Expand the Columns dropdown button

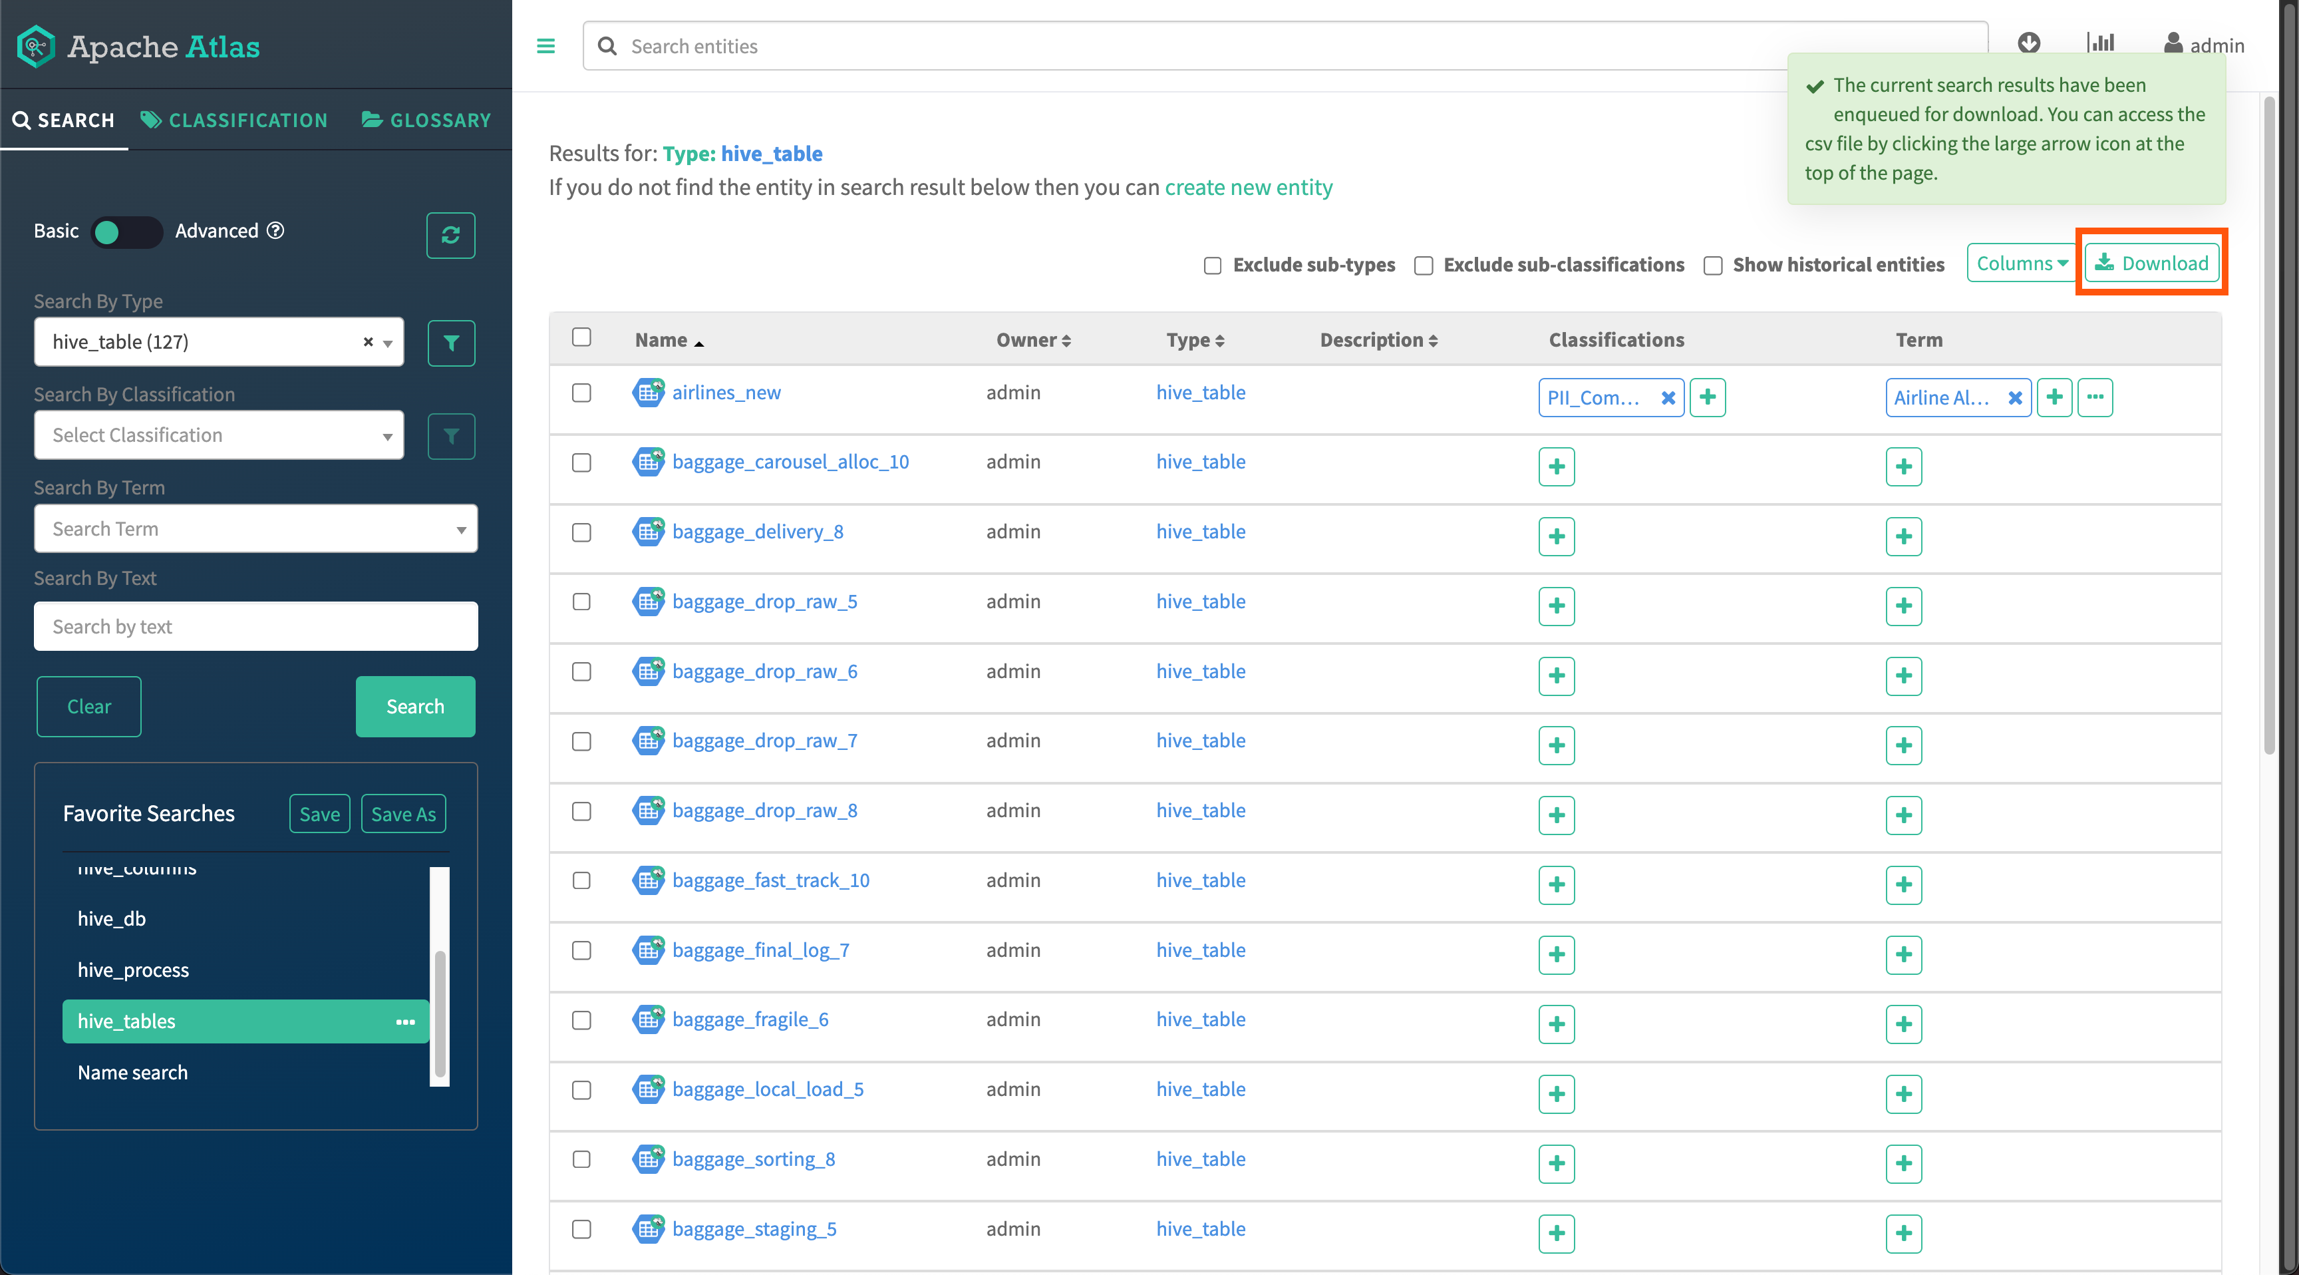(x=2020, y=264)
